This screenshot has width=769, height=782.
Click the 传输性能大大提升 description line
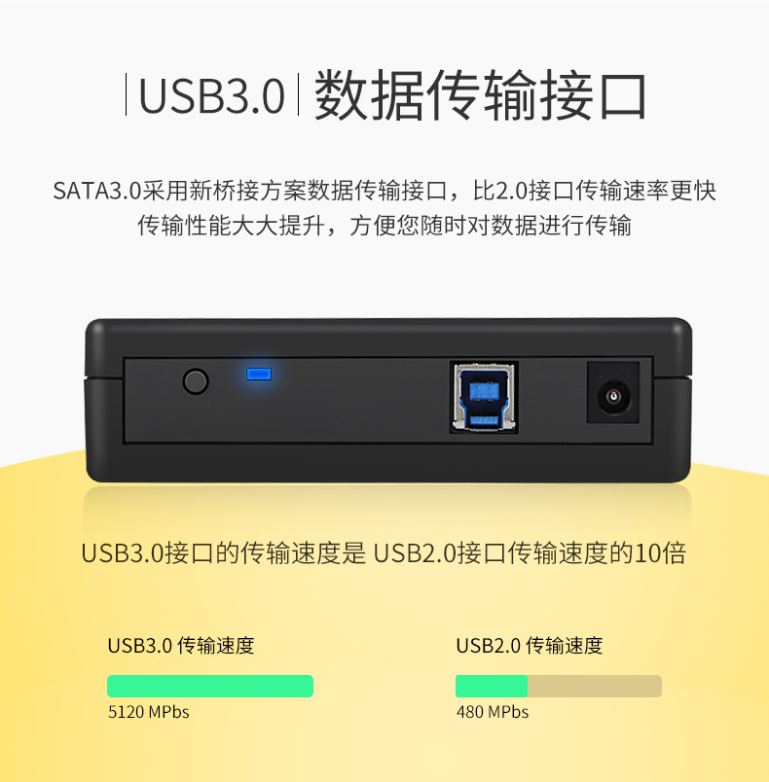coord(384,226)
